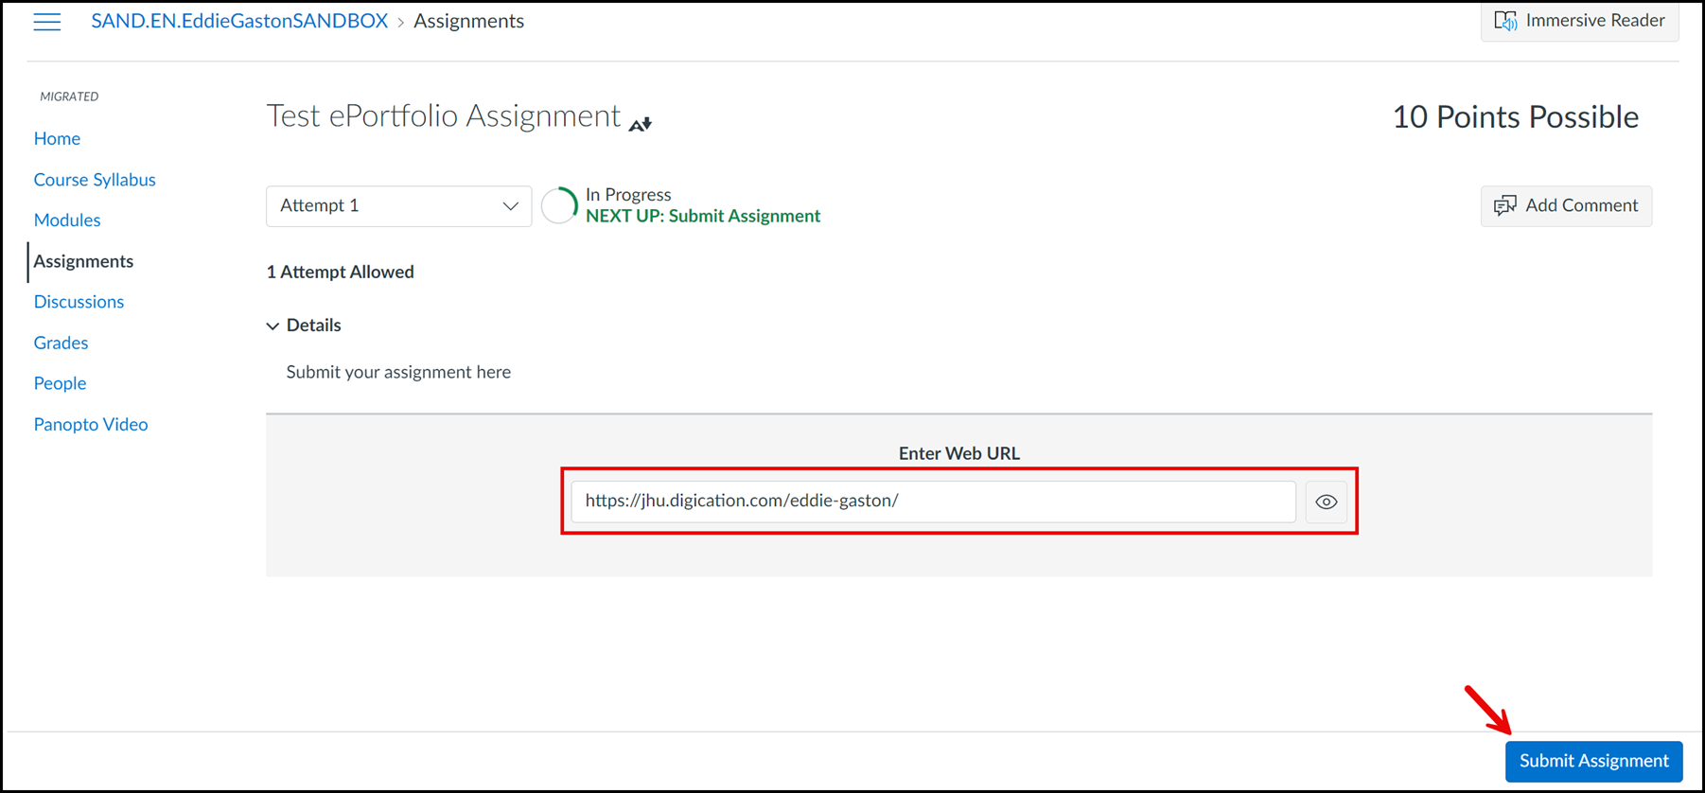Click the NEXT UP: Submit Assignment text
The image size is (1705, 793).
click(703, 217)
